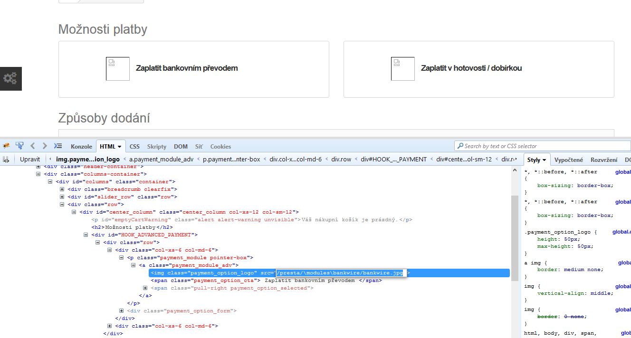Click the Možnosti platby page heading

[103, 29]
